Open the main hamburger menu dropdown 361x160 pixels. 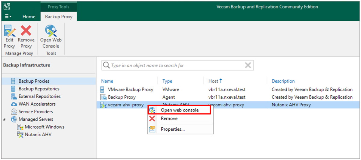click(x=8, y=16)
